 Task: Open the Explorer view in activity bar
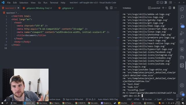coord(182,9)
